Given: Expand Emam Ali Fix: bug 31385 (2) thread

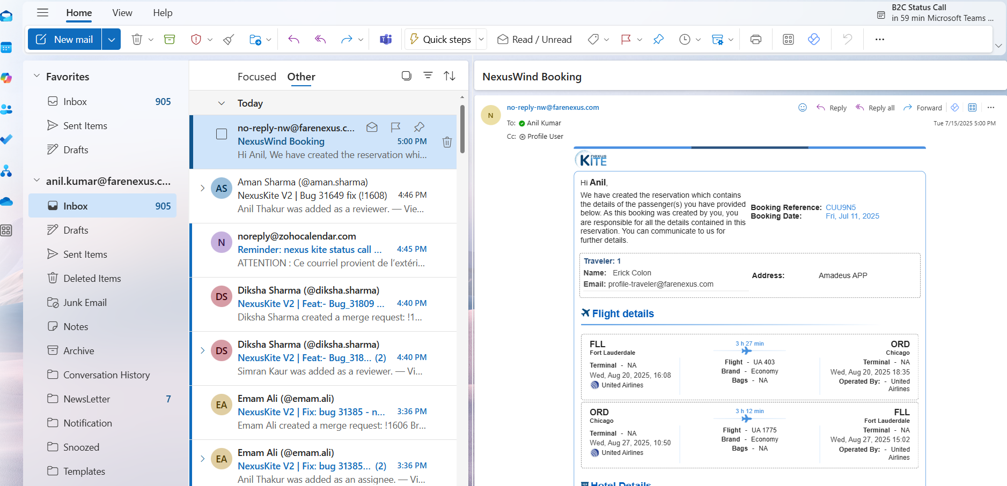Looking at the screenshot, I should pos(202,459).
